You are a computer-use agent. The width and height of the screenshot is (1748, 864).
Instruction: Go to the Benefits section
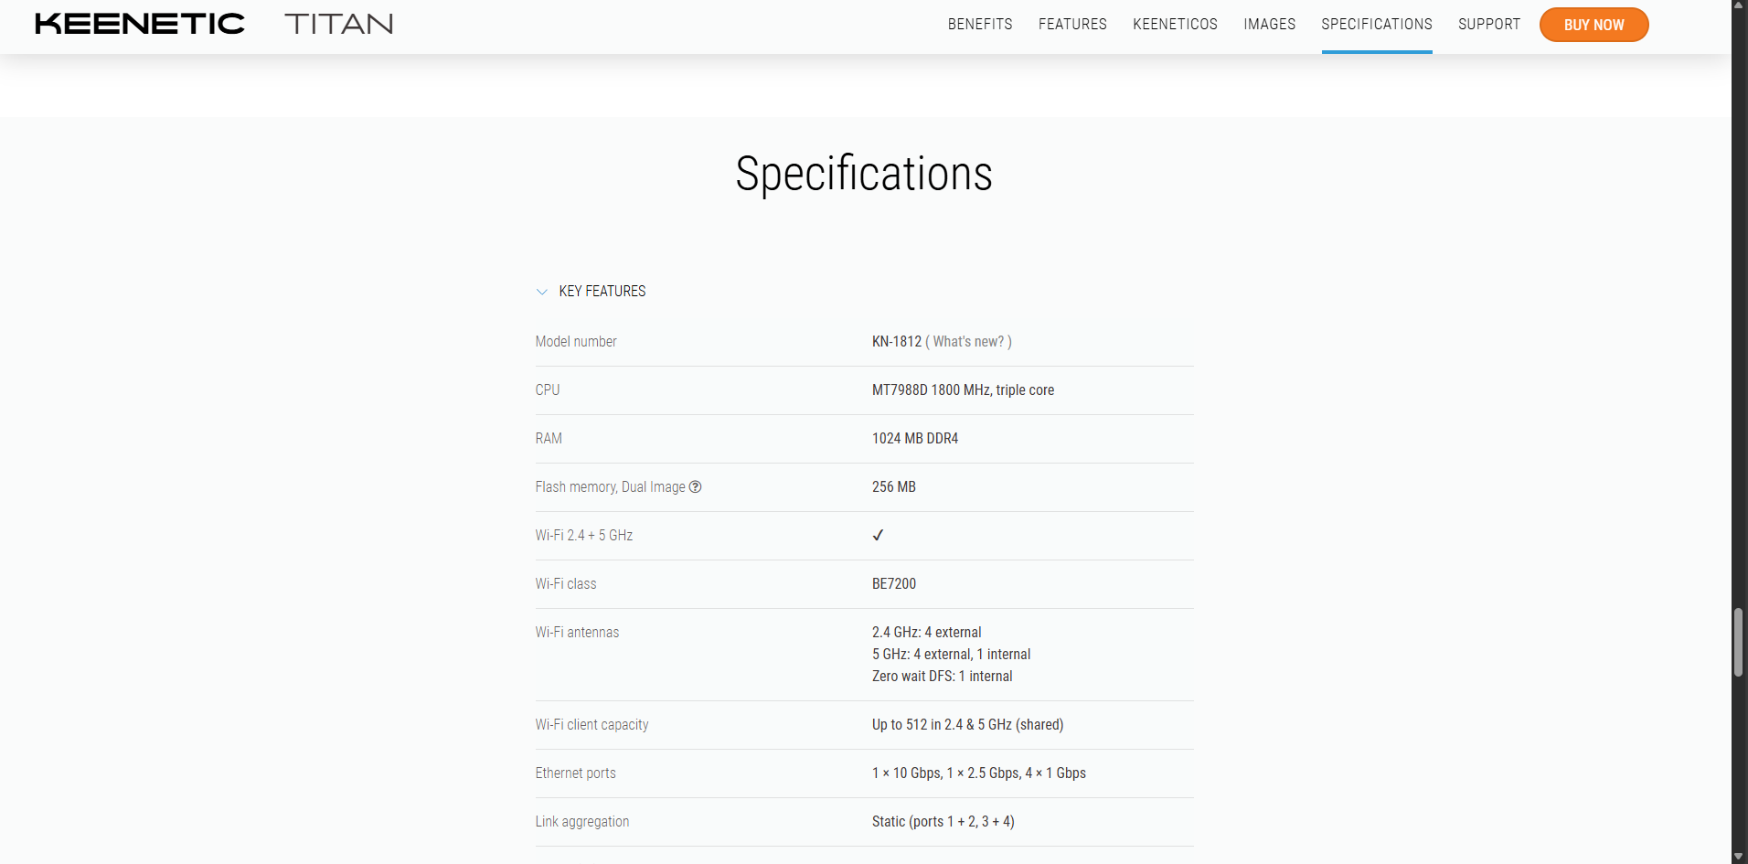click(980, 25)
